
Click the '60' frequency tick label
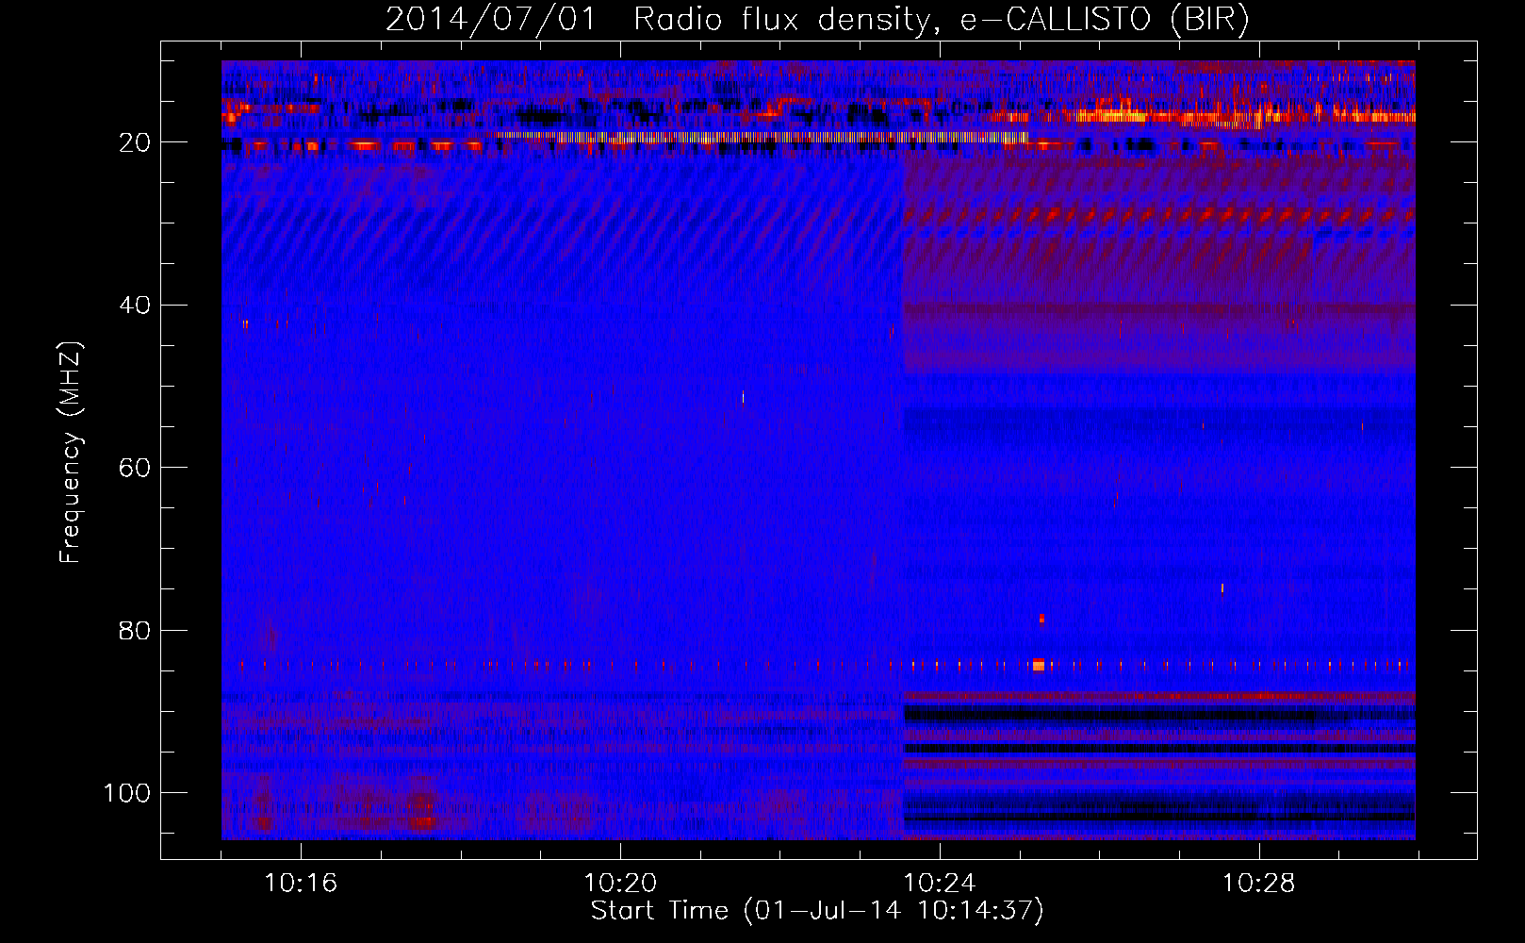(x=136, y=468)
